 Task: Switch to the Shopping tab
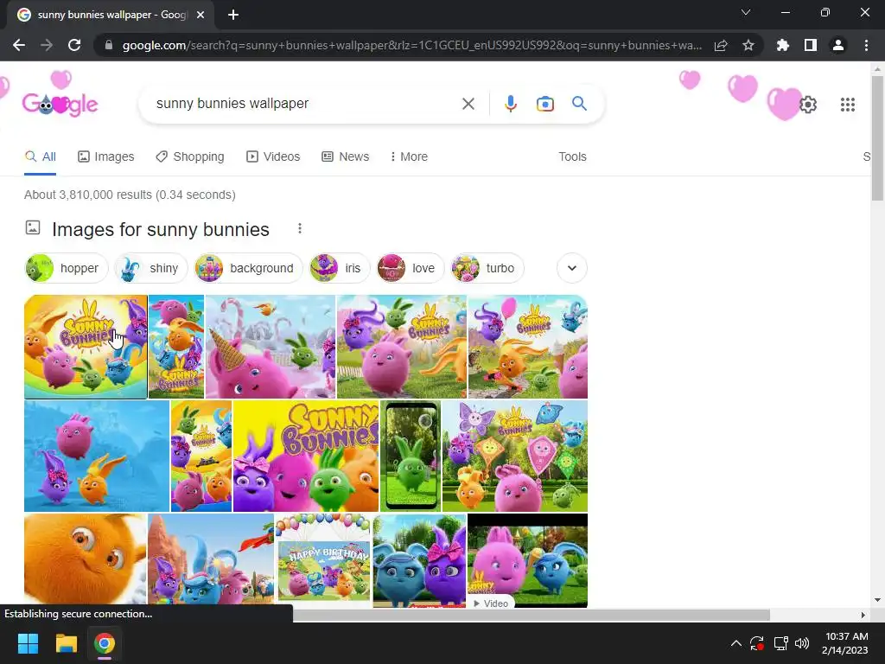point(190,156)
